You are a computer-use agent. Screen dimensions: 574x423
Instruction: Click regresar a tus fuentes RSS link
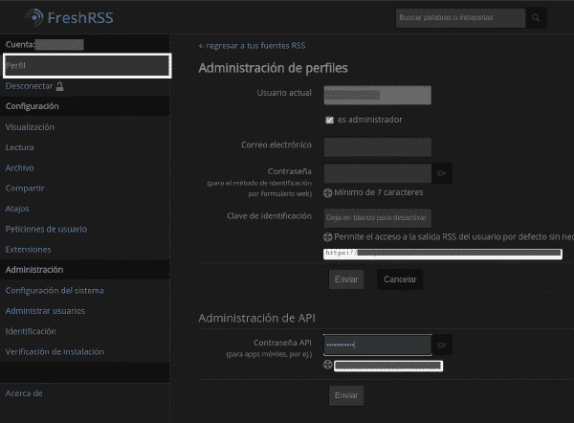pyautogui.click(x=252, y=46)
